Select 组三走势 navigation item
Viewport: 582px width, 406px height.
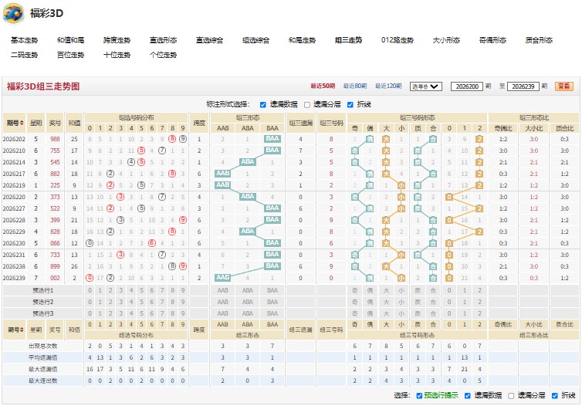[x=349, y=40]
